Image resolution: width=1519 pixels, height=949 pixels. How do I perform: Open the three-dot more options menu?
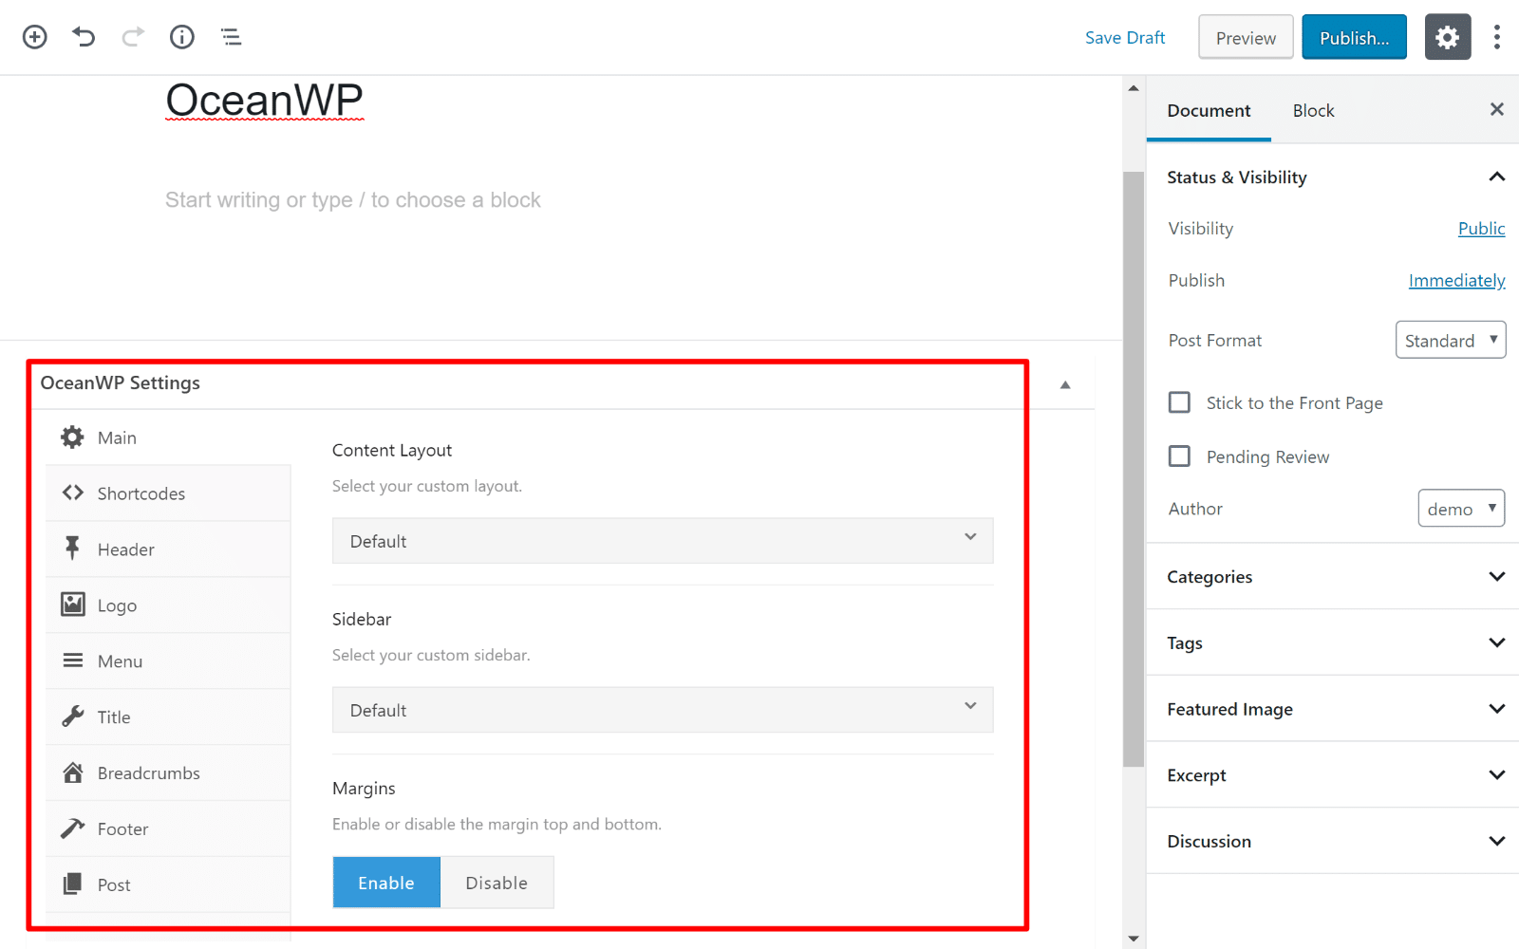click(1496, 37)
